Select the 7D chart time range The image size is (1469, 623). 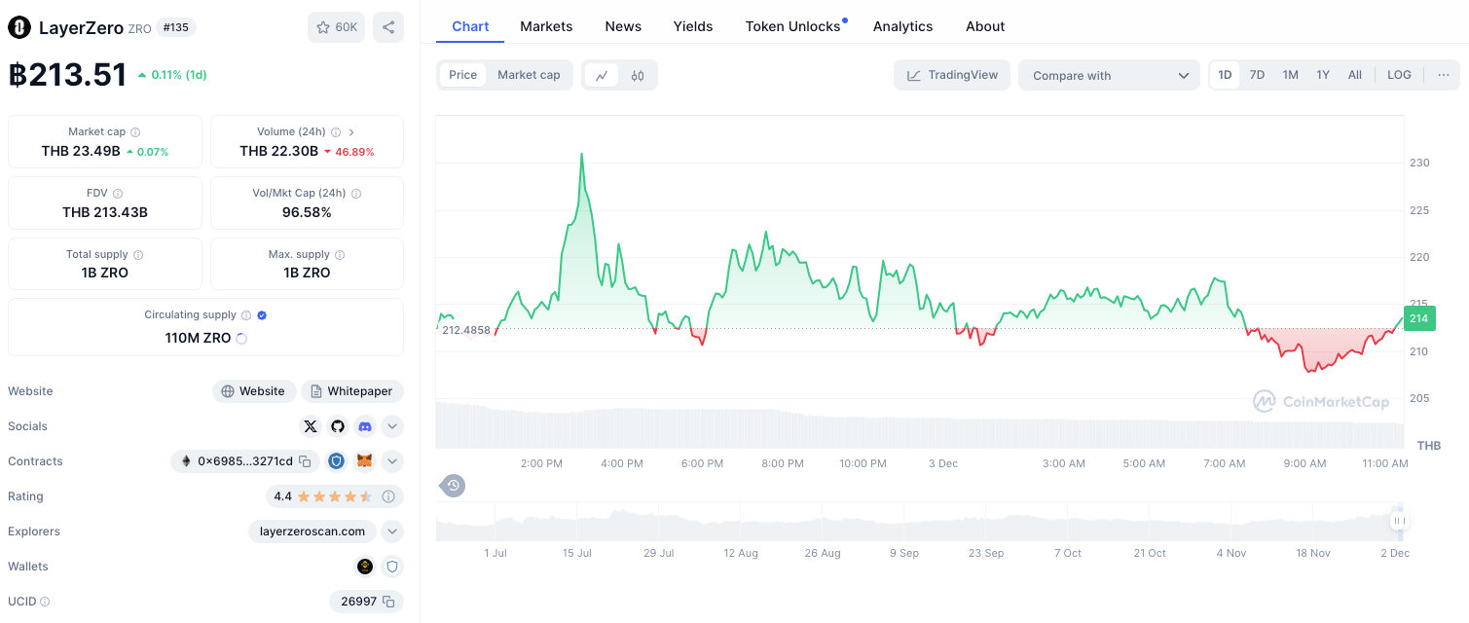1257,75
